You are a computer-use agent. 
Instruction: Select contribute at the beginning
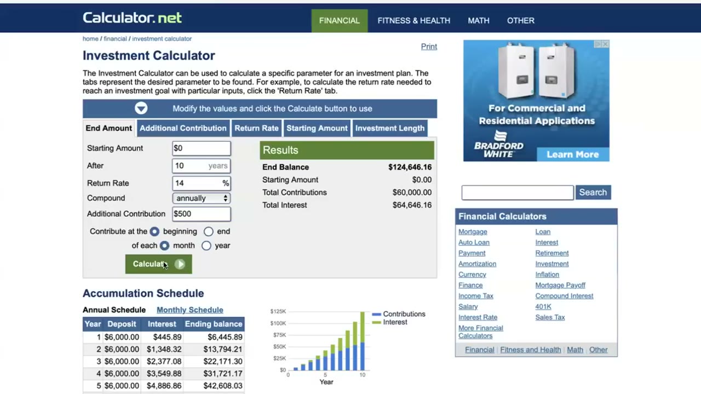[154, 231]
